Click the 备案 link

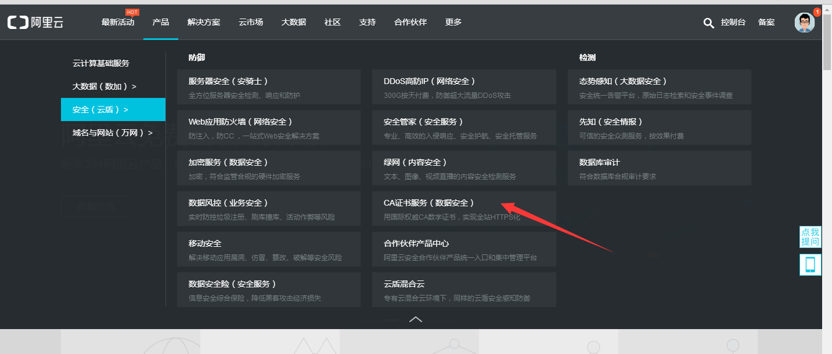766,22
